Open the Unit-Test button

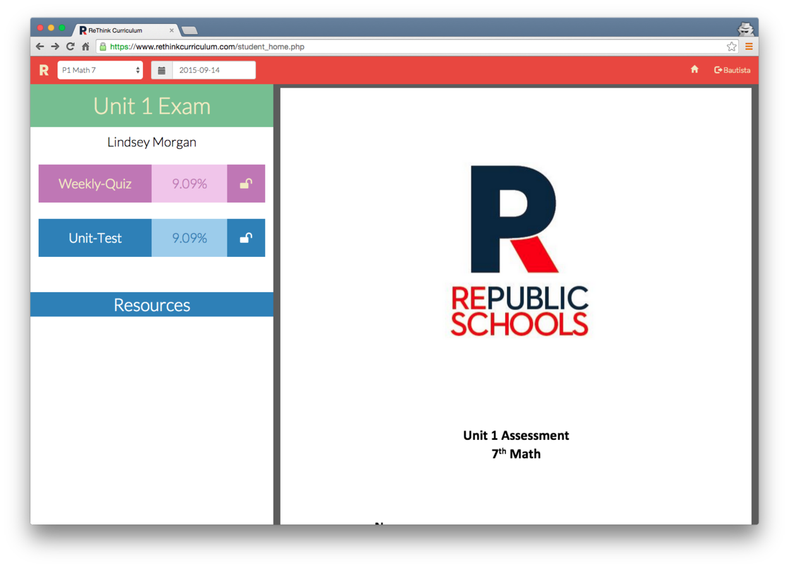tap(95, 238)
